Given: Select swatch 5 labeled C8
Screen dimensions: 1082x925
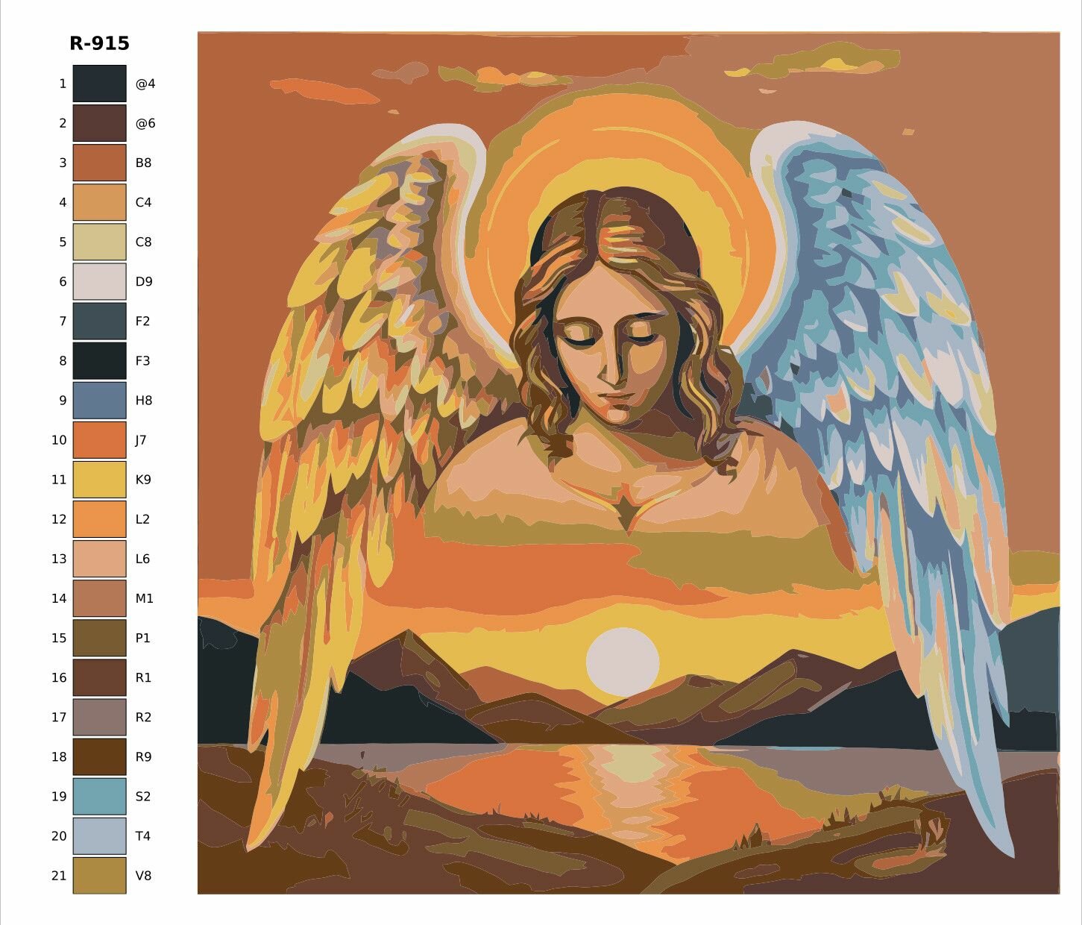Looking at the screenshot, I should point(99,242).
